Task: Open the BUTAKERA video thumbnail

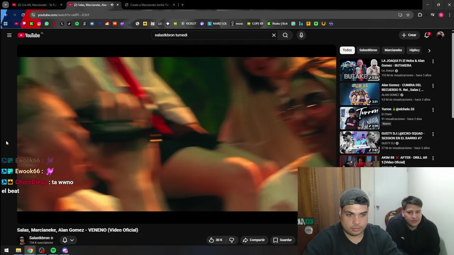Action: click(360, 69)
